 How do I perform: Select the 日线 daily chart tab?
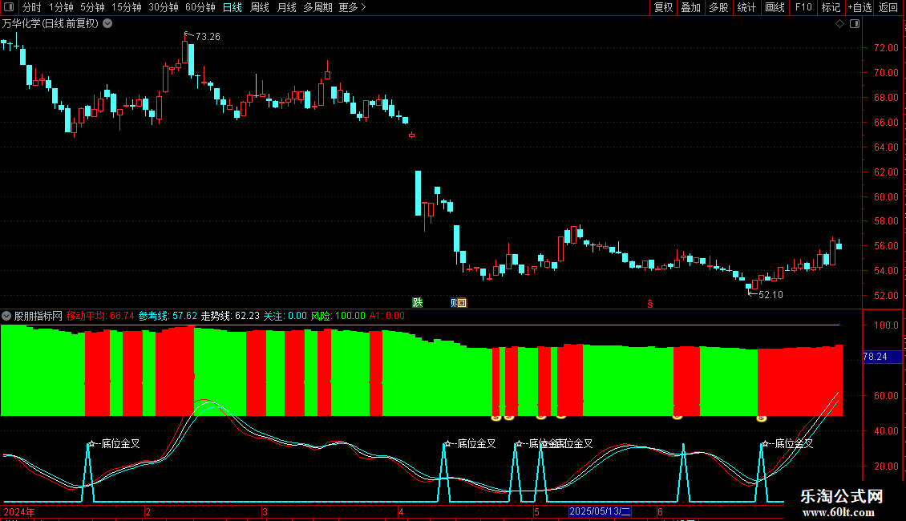tap(233, 7)
